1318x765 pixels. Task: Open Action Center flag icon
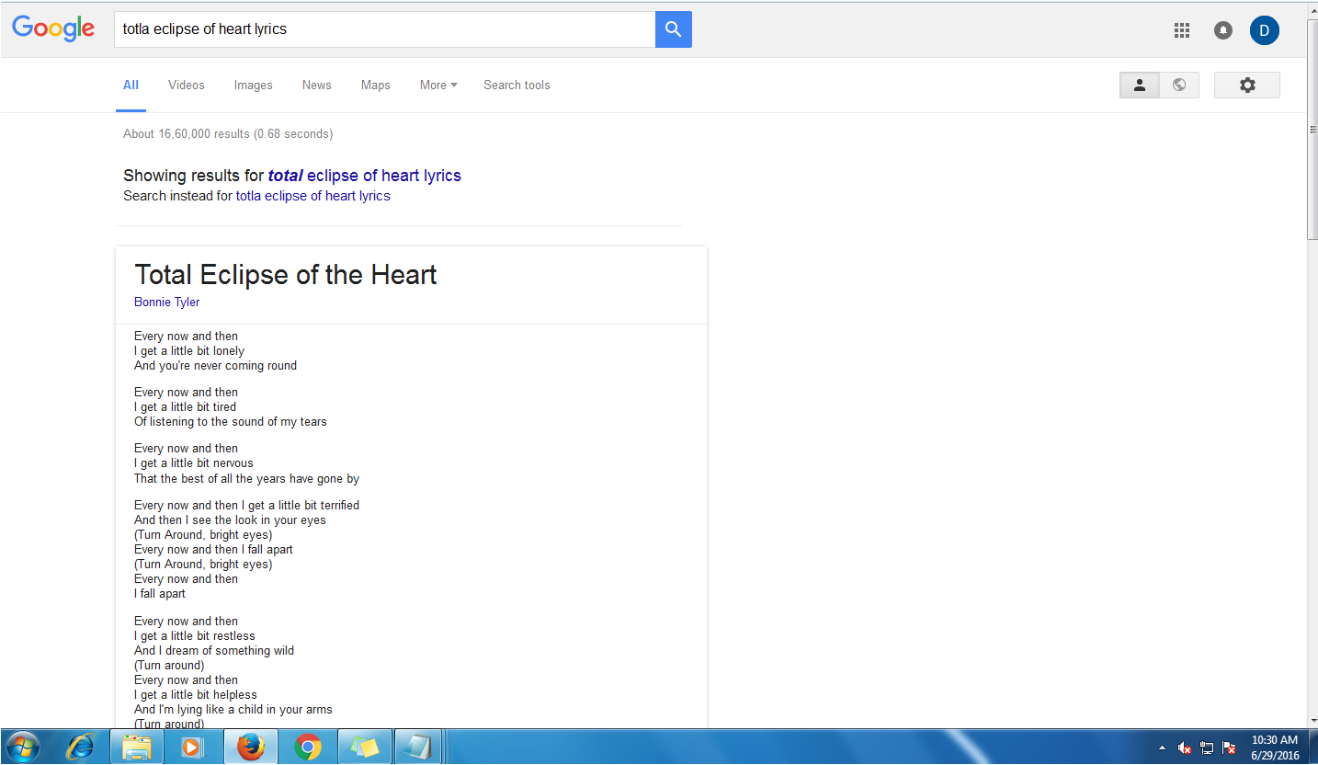click(1228, 748)
